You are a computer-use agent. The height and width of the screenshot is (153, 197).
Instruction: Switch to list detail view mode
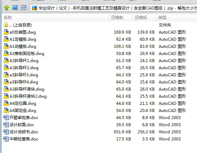[24, 7]
